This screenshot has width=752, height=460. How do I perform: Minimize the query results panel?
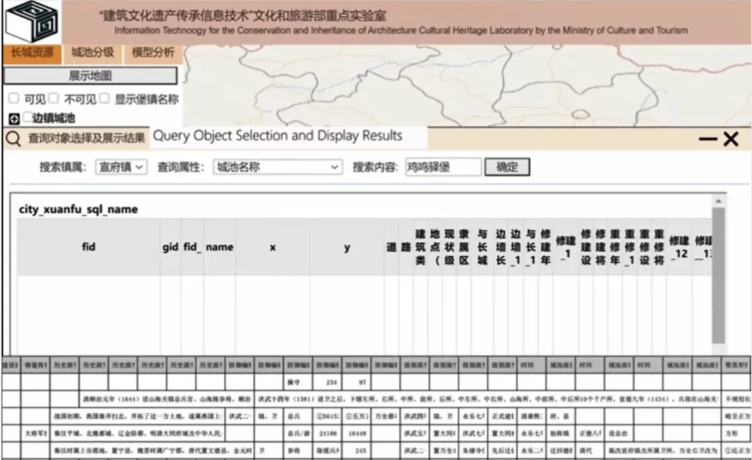[707, 139]
